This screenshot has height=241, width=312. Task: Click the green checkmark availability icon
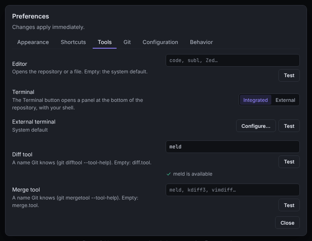tap(169, 174)
